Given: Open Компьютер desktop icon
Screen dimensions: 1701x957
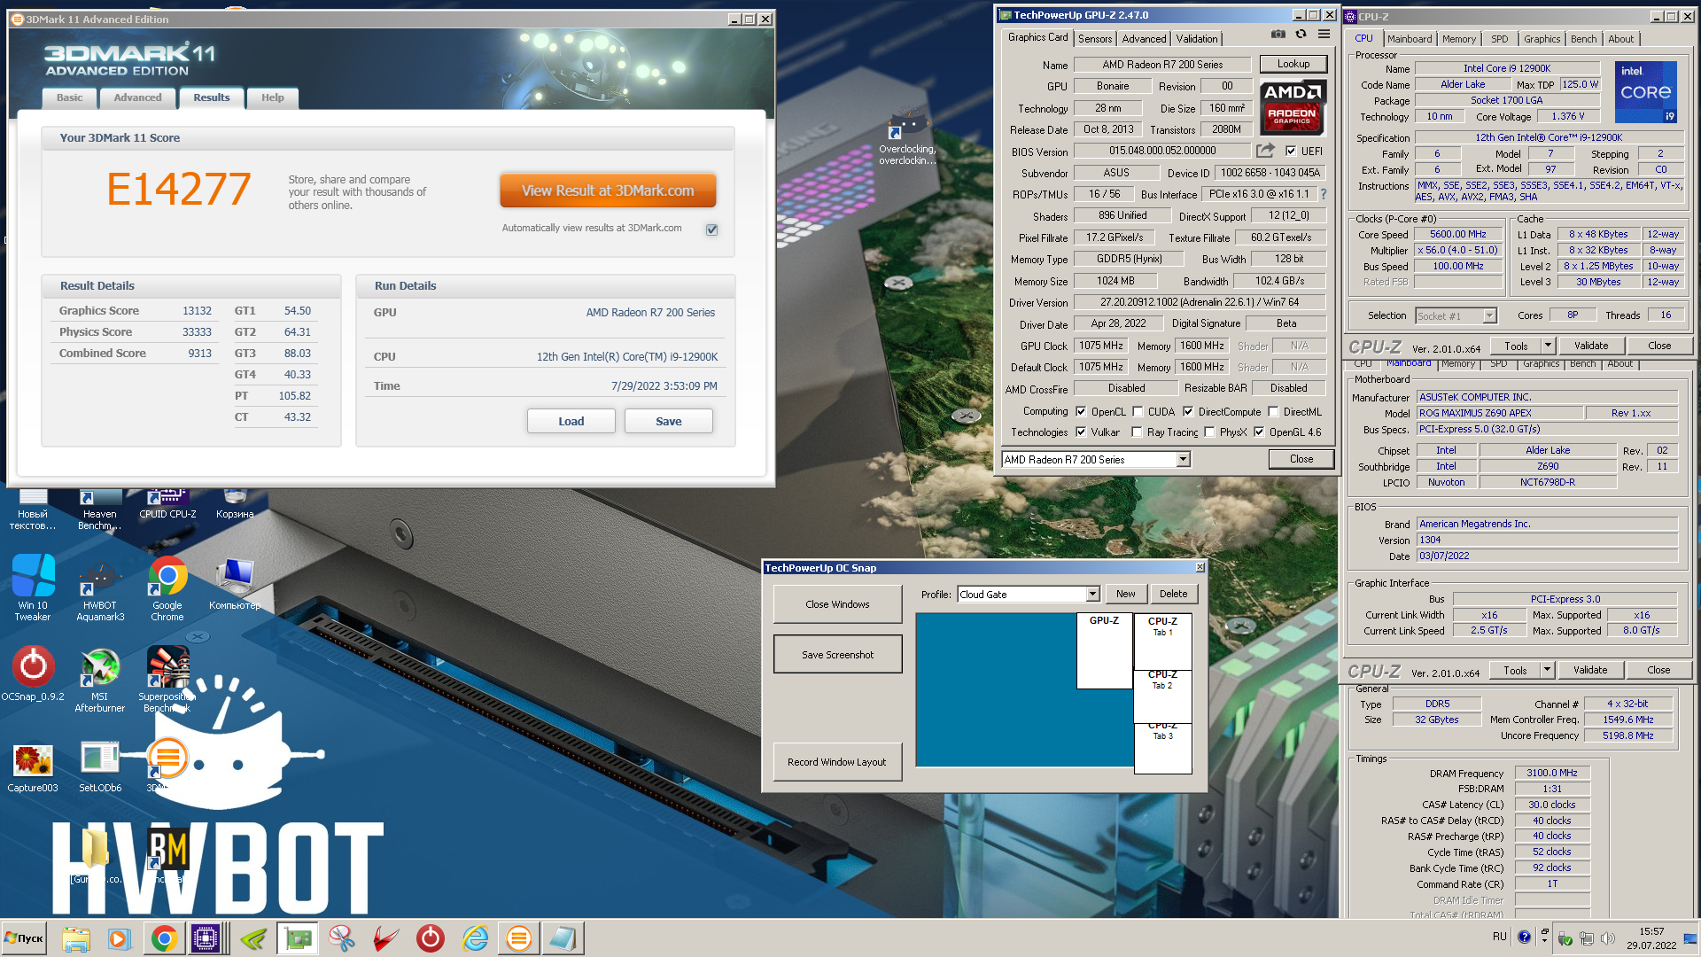Looking at the screenshot, I should [x=235, y=583].
